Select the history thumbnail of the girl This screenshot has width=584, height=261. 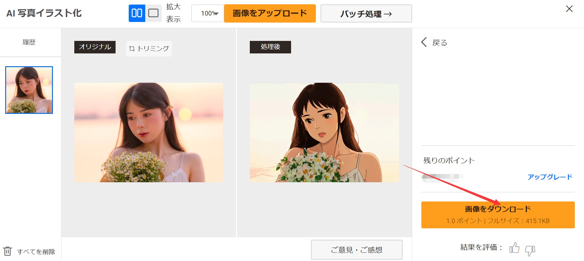click(x=29, y=90)
